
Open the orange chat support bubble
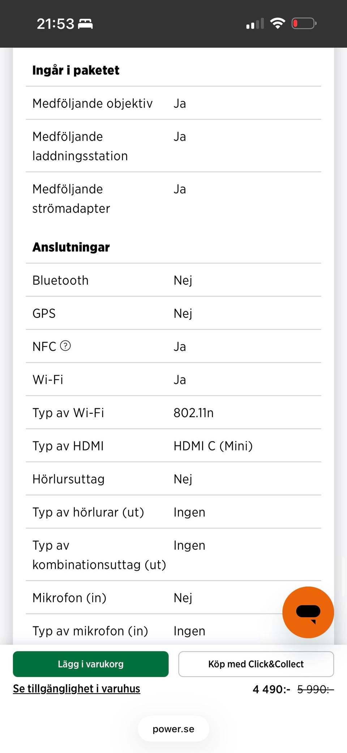coord(308,612)
